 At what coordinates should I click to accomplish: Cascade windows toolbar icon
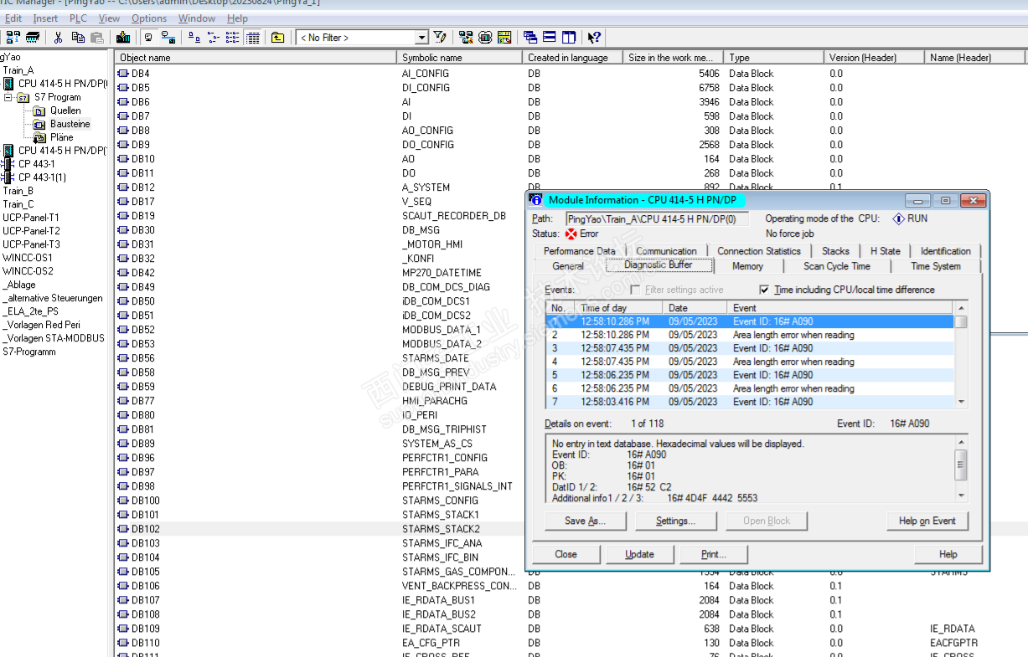(x=530, y=38)
